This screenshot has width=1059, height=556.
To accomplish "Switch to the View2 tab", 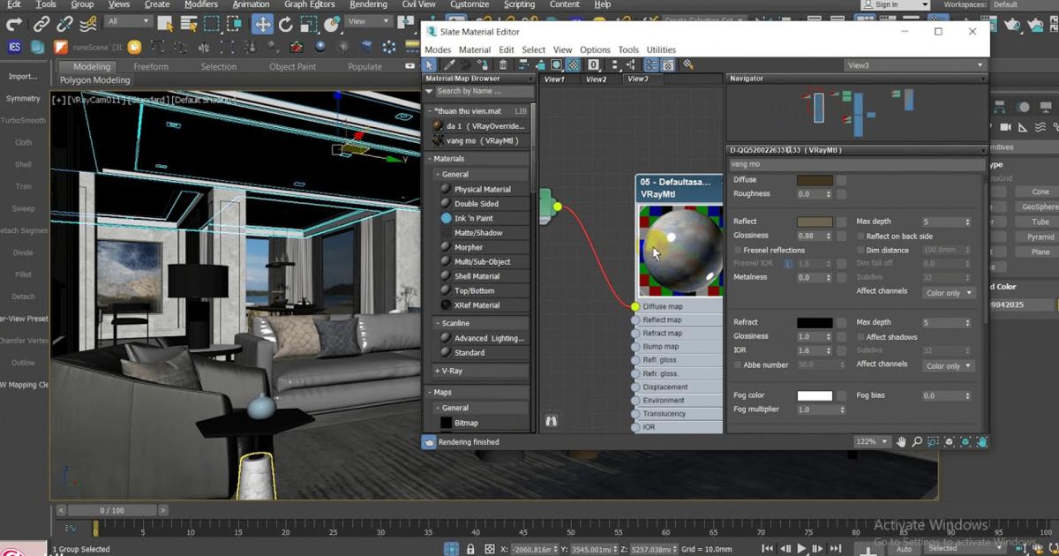I will [597, 79].
